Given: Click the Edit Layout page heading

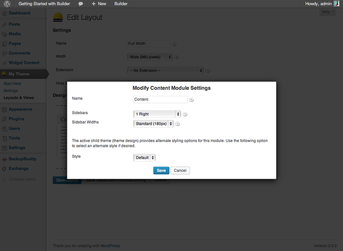Looking at the screenshot, I should pyautogui.click(x=84, y=17).
